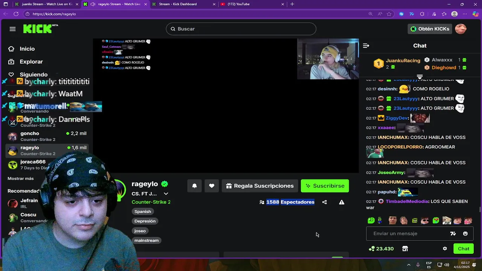Open the browser favorites list icon
482x271 pixels.
coord(444,14)
